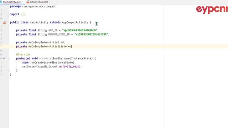This screenshot has width=228, height=128.
Task: Click the protected keyword
Action: [x=23, y=58]
